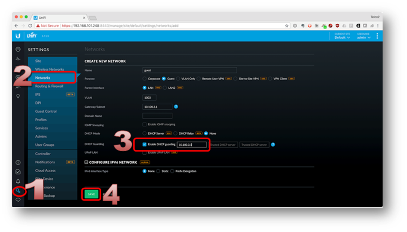
Task: Open the Insights lightbulb icon
Action: tap(18, 96)
